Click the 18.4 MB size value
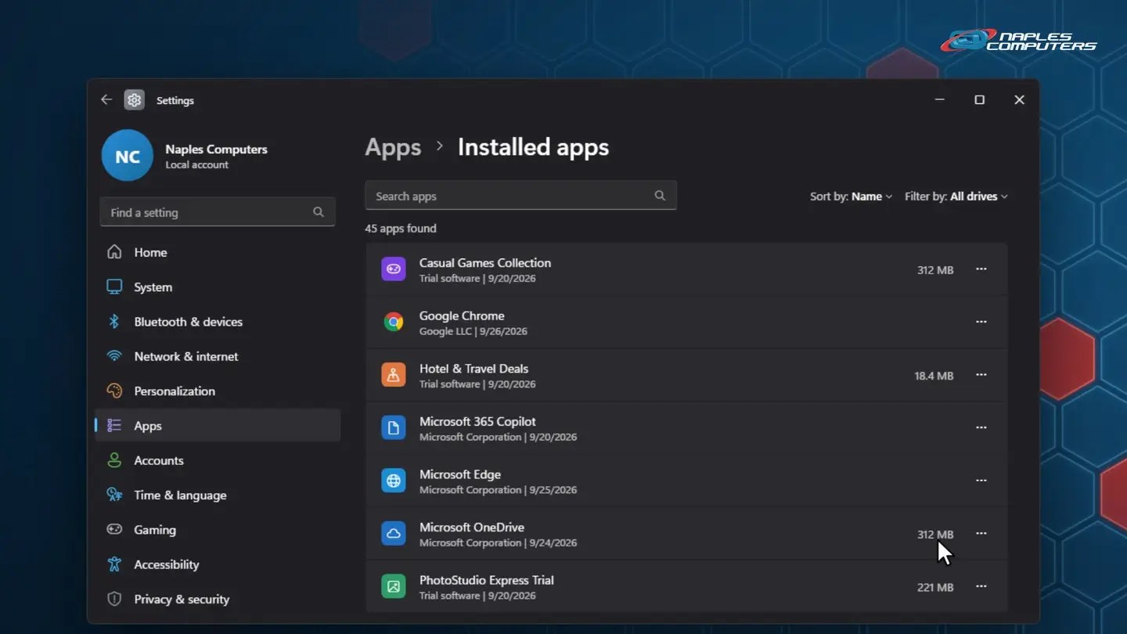1127x634 pixels. tap(934, 376)
